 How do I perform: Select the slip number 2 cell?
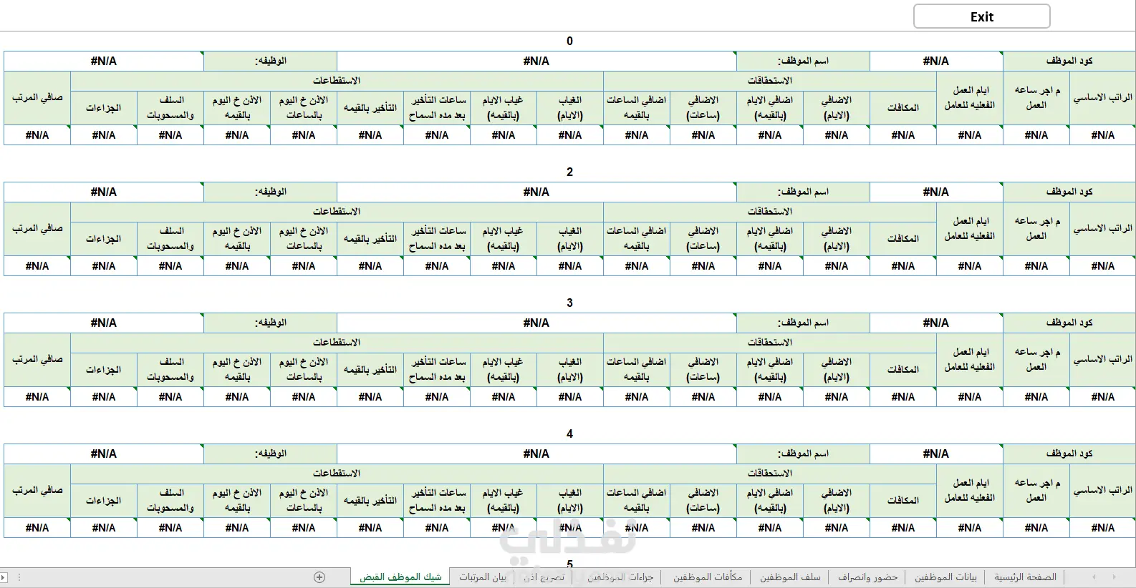tap(569, 172)
